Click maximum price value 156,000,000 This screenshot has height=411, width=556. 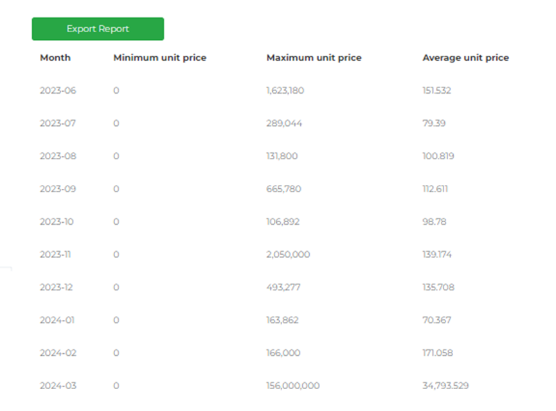click(292, 385)
